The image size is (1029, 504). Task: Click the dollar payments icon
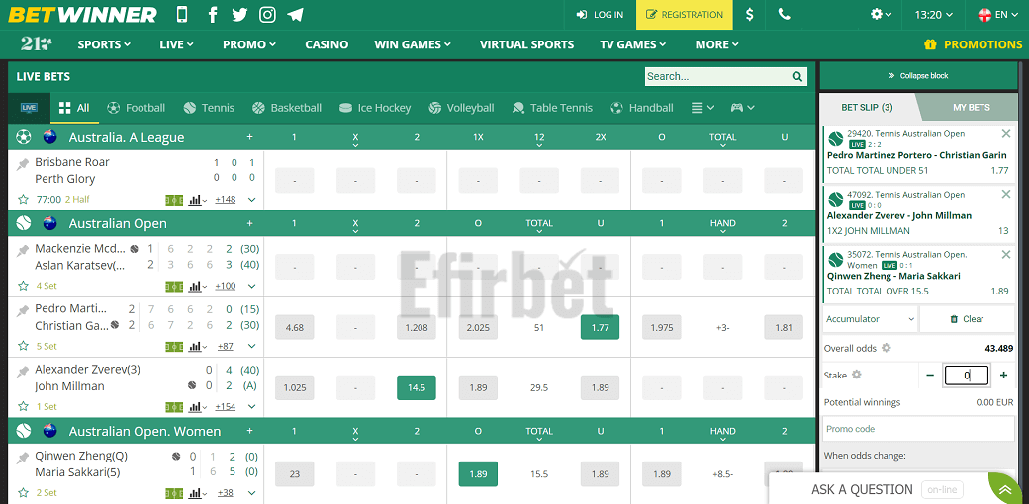[x=750, y=15]
